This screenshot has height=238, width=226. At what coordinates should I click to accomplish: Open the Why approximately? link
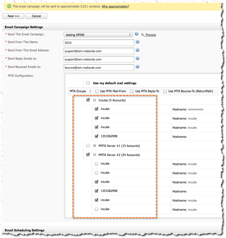pos(115,6)
